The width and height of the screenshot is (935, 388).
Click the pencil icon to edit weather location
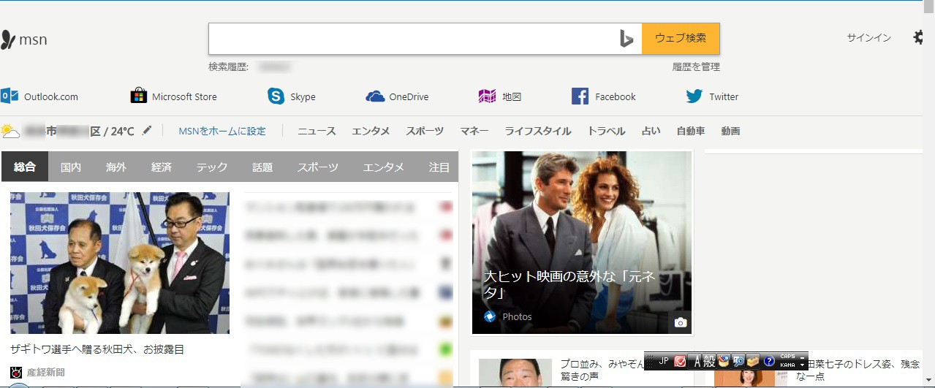coord(147,131)
